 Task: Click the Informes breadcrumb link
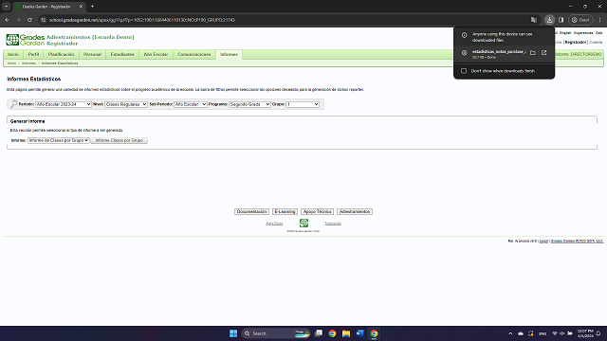[28, 63]
